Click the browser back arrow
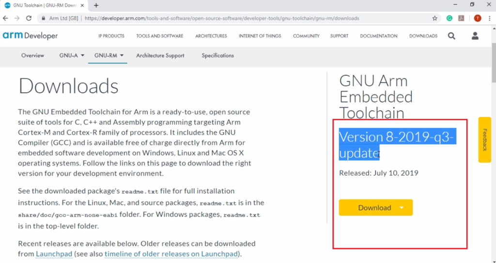Viewport: 496px width, 263px height. pos(5,18)
